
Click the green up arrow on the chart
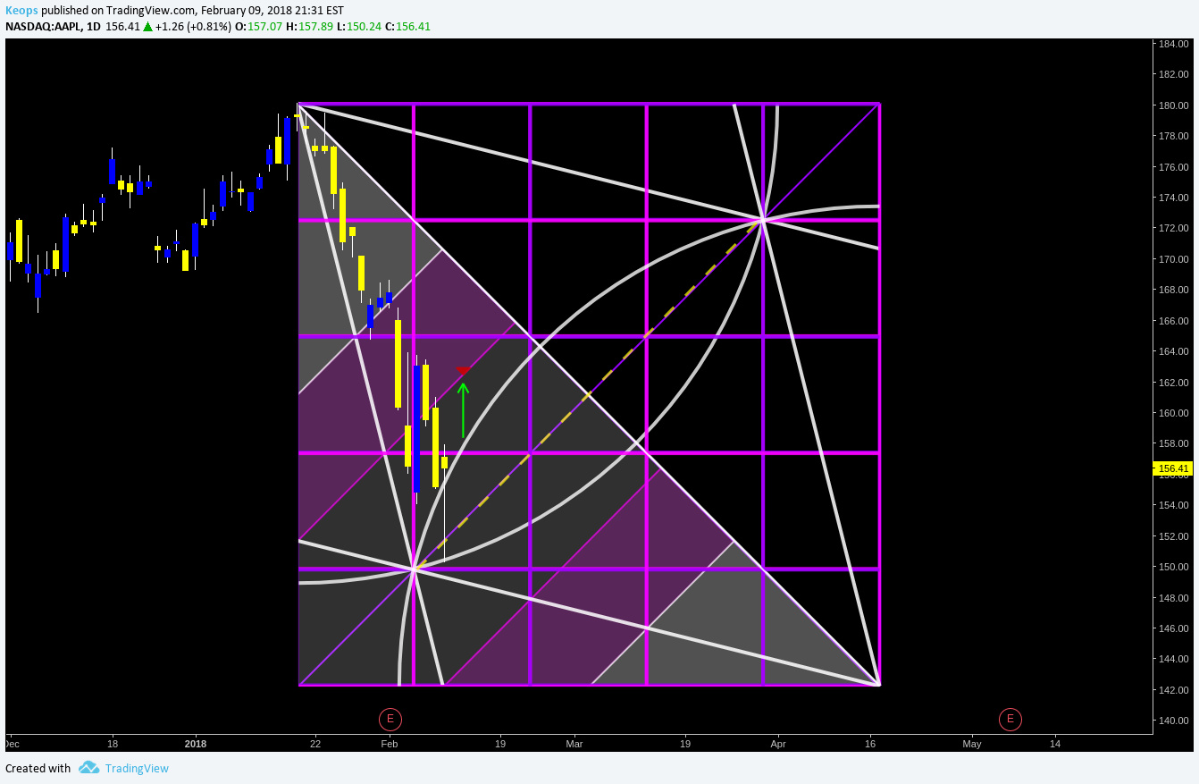coord(463,410)
